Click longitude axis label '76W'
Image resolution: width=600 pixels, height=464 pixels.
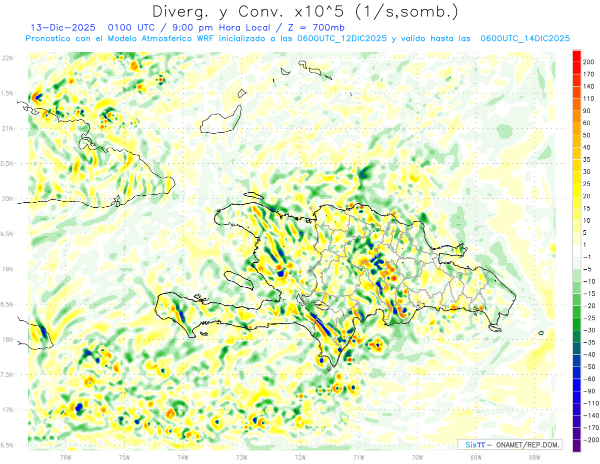[x=65, y=457]
